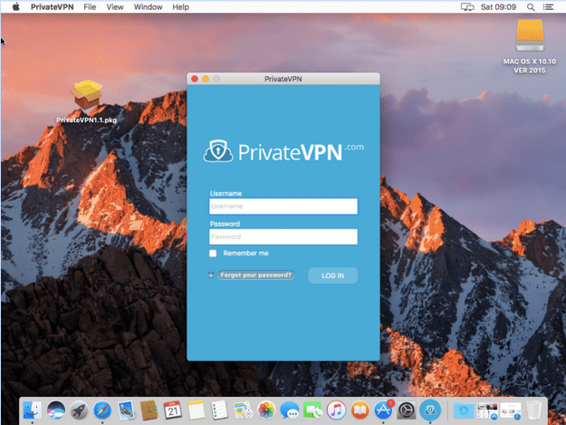Viewport: 566px width, 425px height.
Task: Focus the Password field
Action: [283, 237]
